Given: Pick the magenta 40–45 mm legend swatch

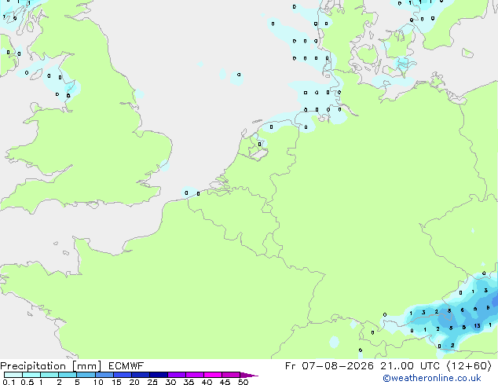Looking at the screenshot, I should click(x=213, y=375).
